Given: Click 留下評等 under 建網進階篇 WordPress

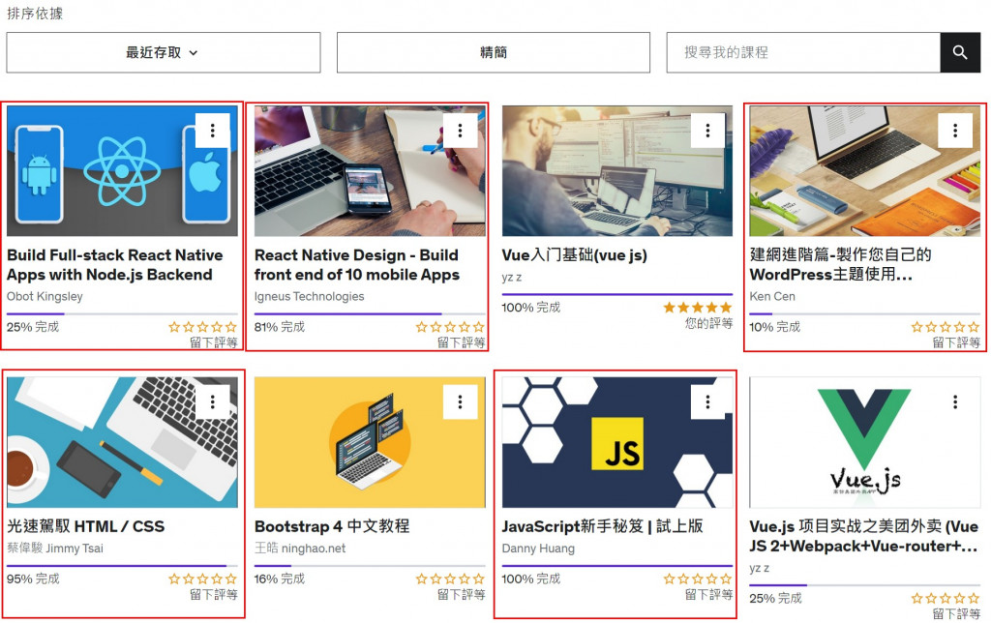Looking at the screenshot, I should (956, 342).
